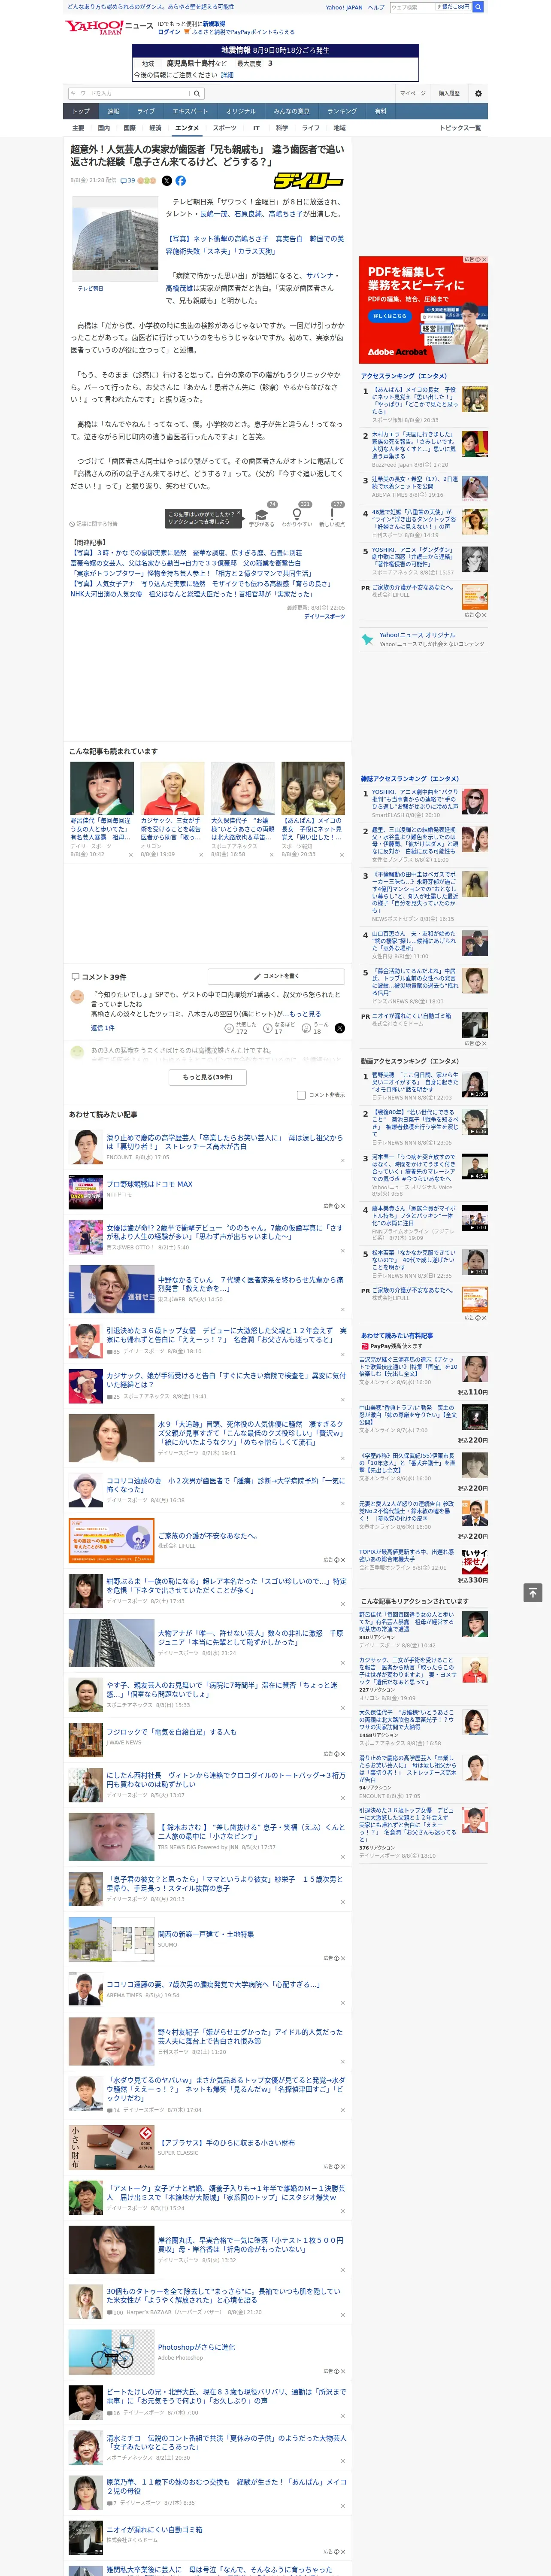Click 記事に関する報告 report icon link
This screenshot has width=551, height=2576.
pos(93,524)
